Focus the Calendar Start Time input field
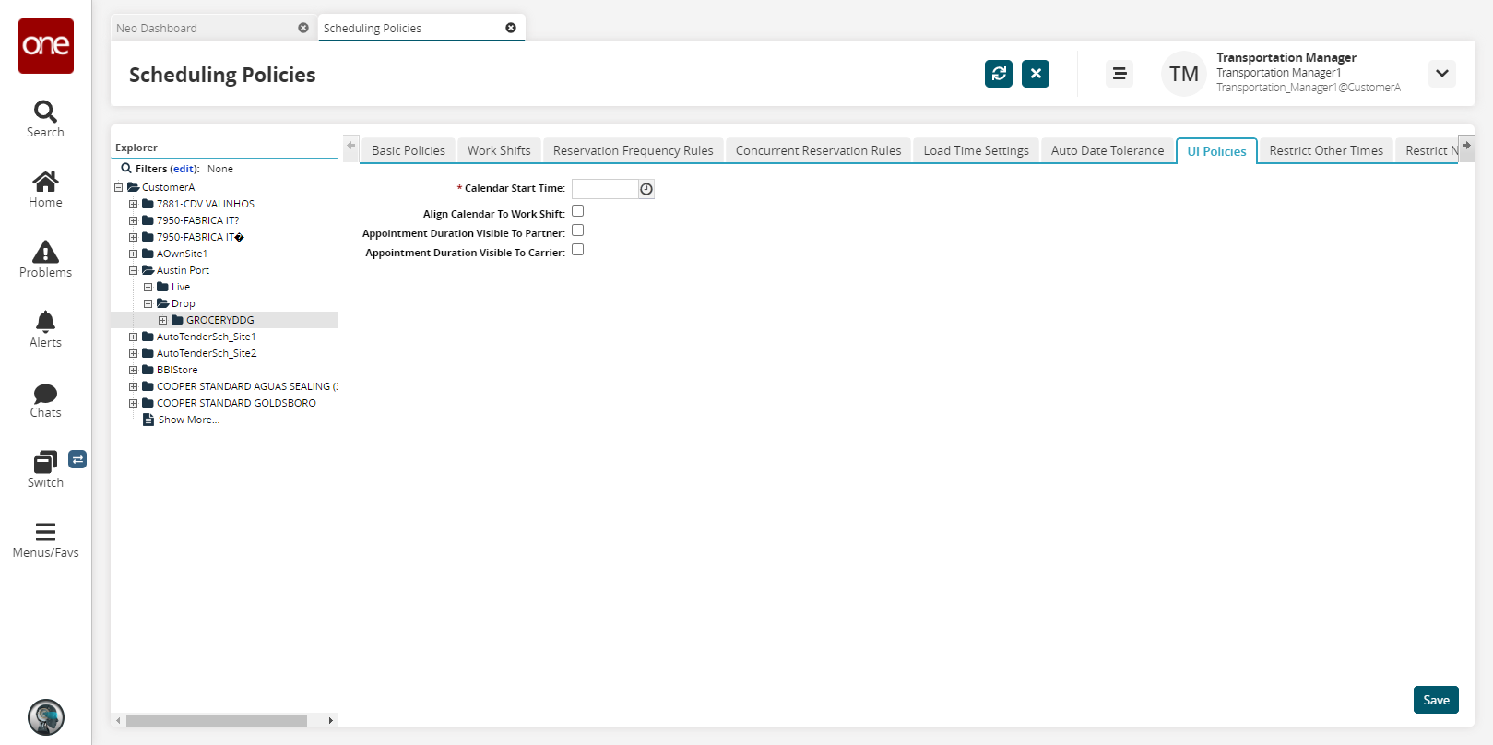The image size is (1493, 745). (x=605, y=189)
